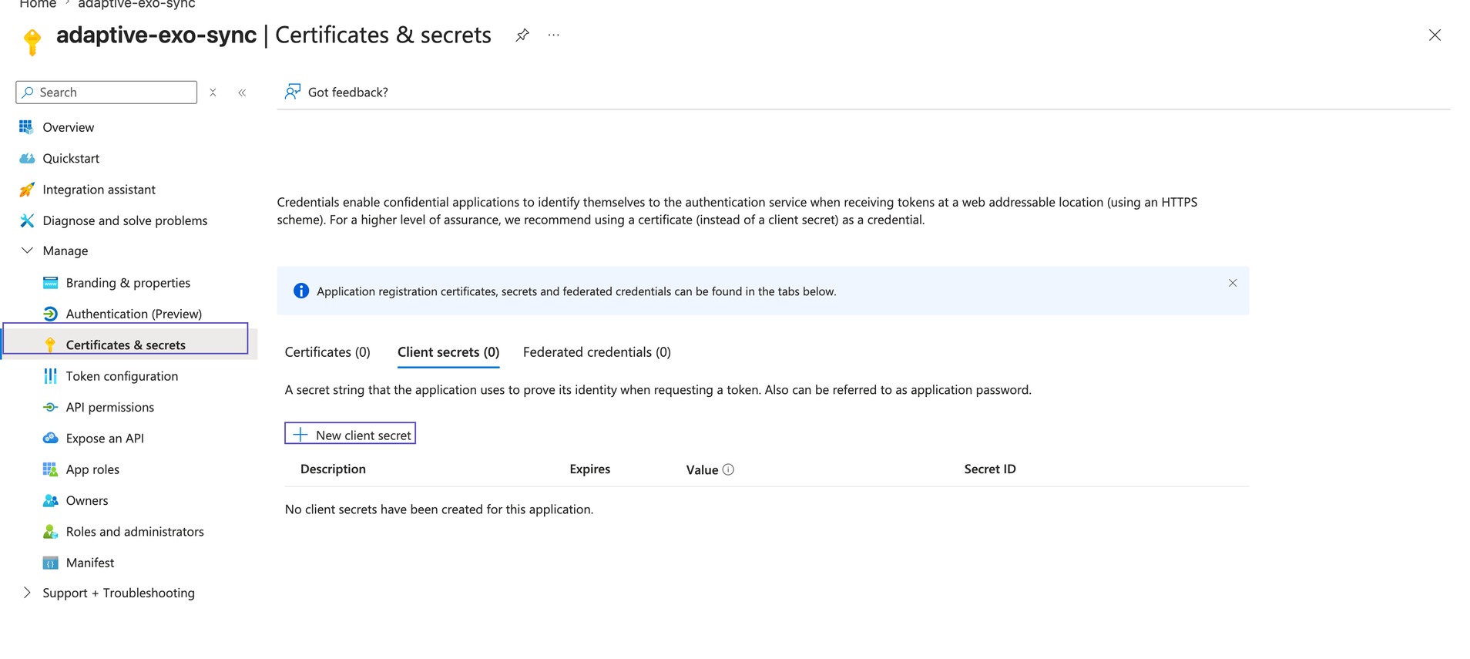Collapse the sidebar with double chevron
1470x659 pixels.
242,92
